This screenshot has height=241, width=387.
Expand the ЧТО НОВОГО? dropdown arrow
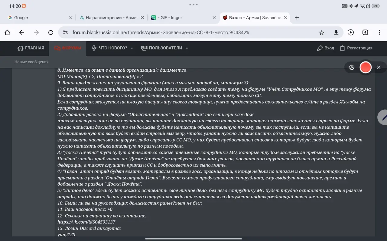132,48
